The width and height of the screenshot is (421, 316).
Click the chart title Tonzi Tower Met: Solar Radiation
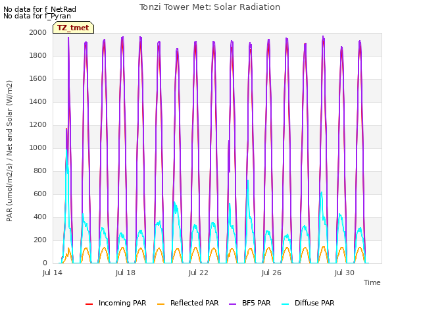[x=210, y=7]
